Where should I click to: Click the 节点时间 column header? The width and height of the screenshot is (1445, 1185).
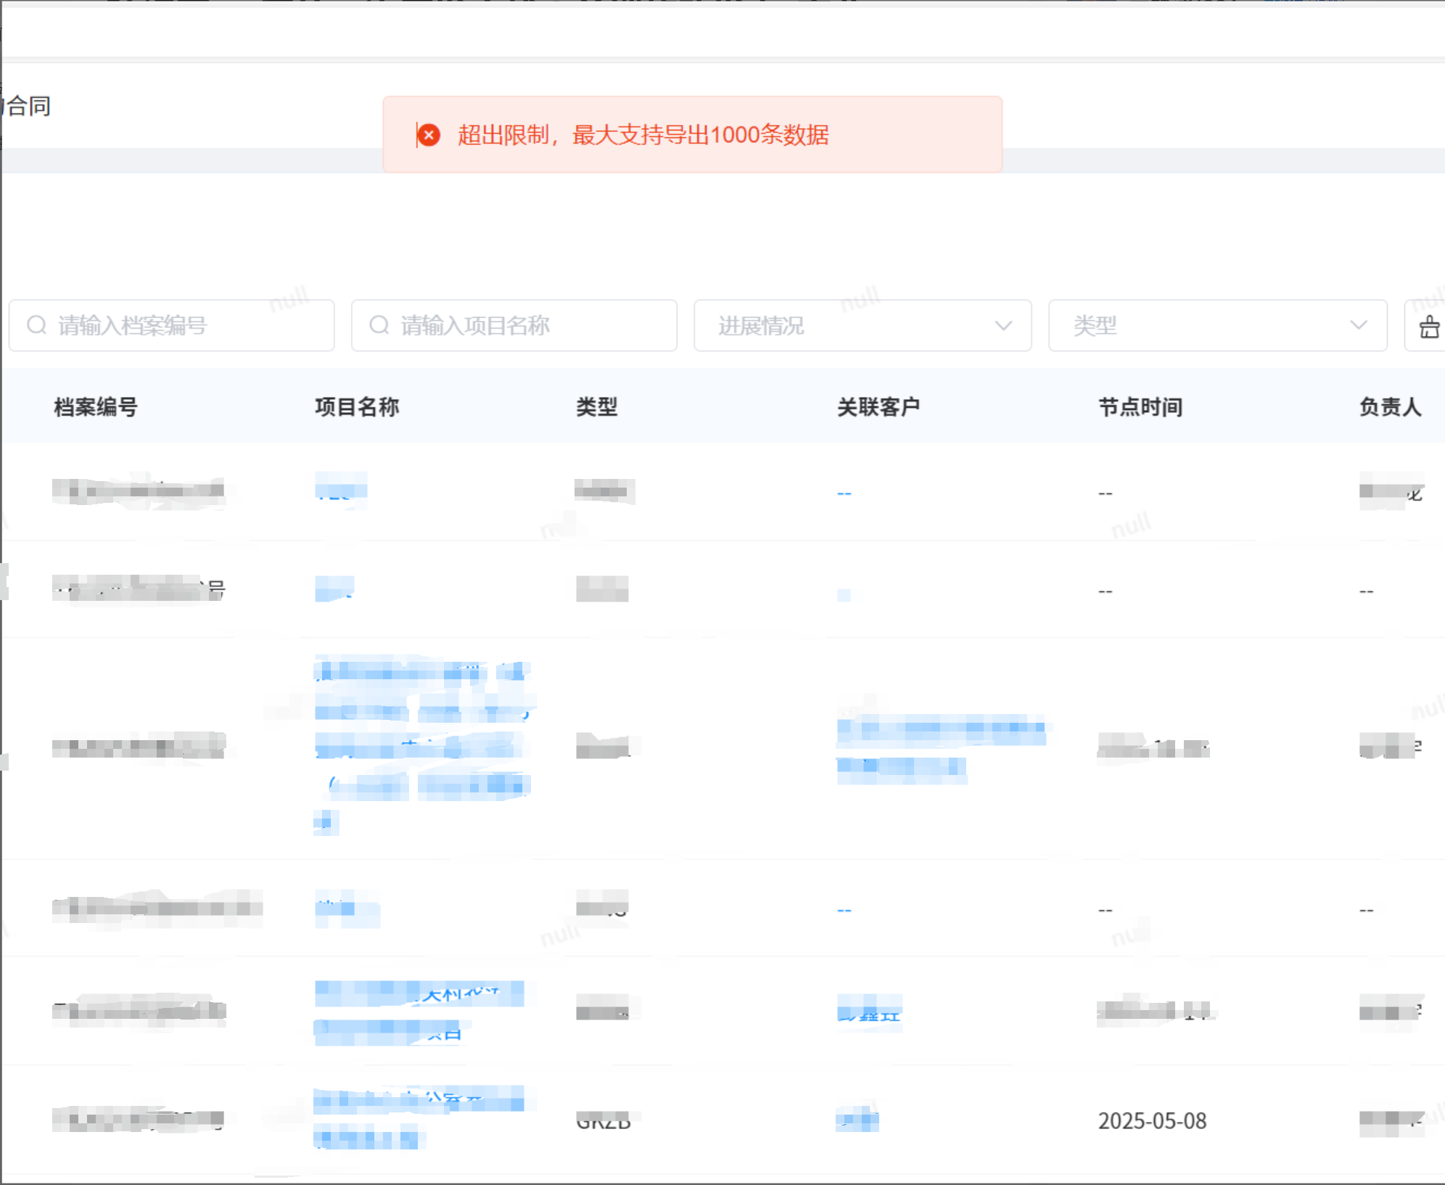pyautogui.click(x=1140, y=407)
